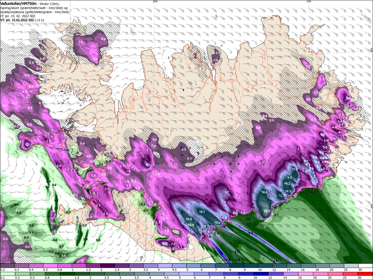Click the 4.8 value over the sea
Viewport: 373px width, 280px height.
[x=275, y=261]
